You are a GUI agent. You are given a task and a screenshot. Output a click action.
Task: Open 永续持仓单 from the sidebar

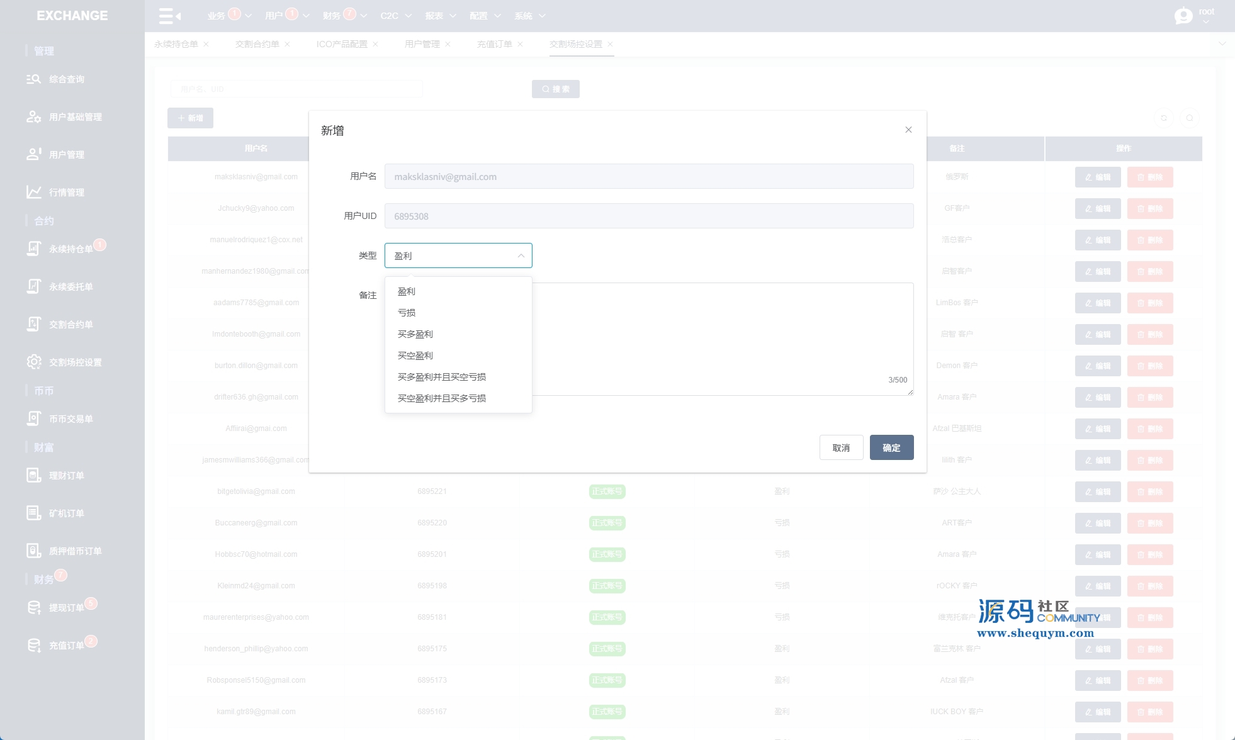70,249
